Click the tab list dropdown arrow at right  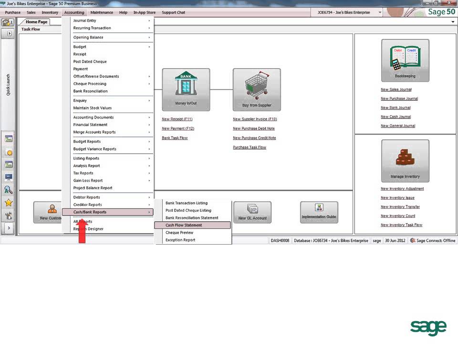tap(453, 21)
